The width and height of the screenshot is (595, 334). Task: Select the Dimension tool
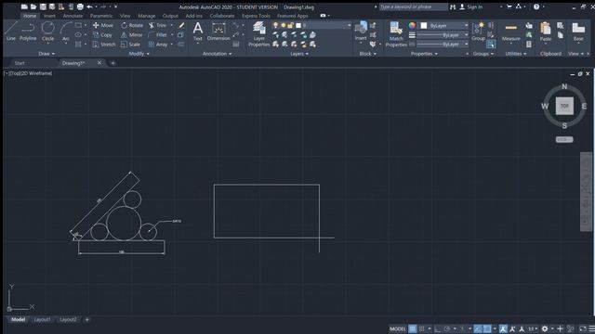[x=218, y=31]
